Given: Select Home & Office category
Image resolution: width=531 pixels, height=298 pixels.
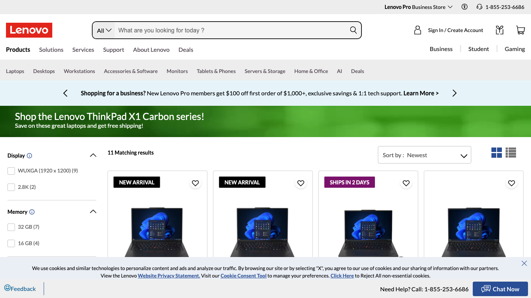Looking at the screenshot, I should (311, 71).
